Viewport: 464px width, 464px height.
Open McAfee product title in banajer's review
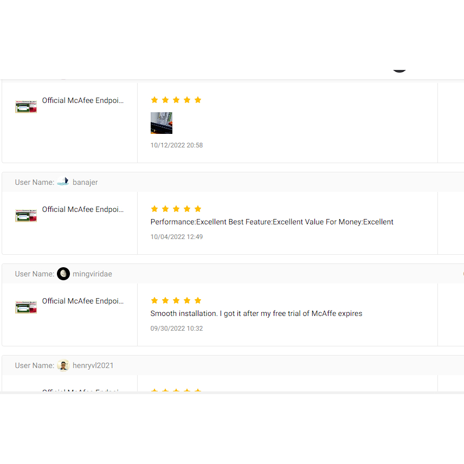pos(83,209)
